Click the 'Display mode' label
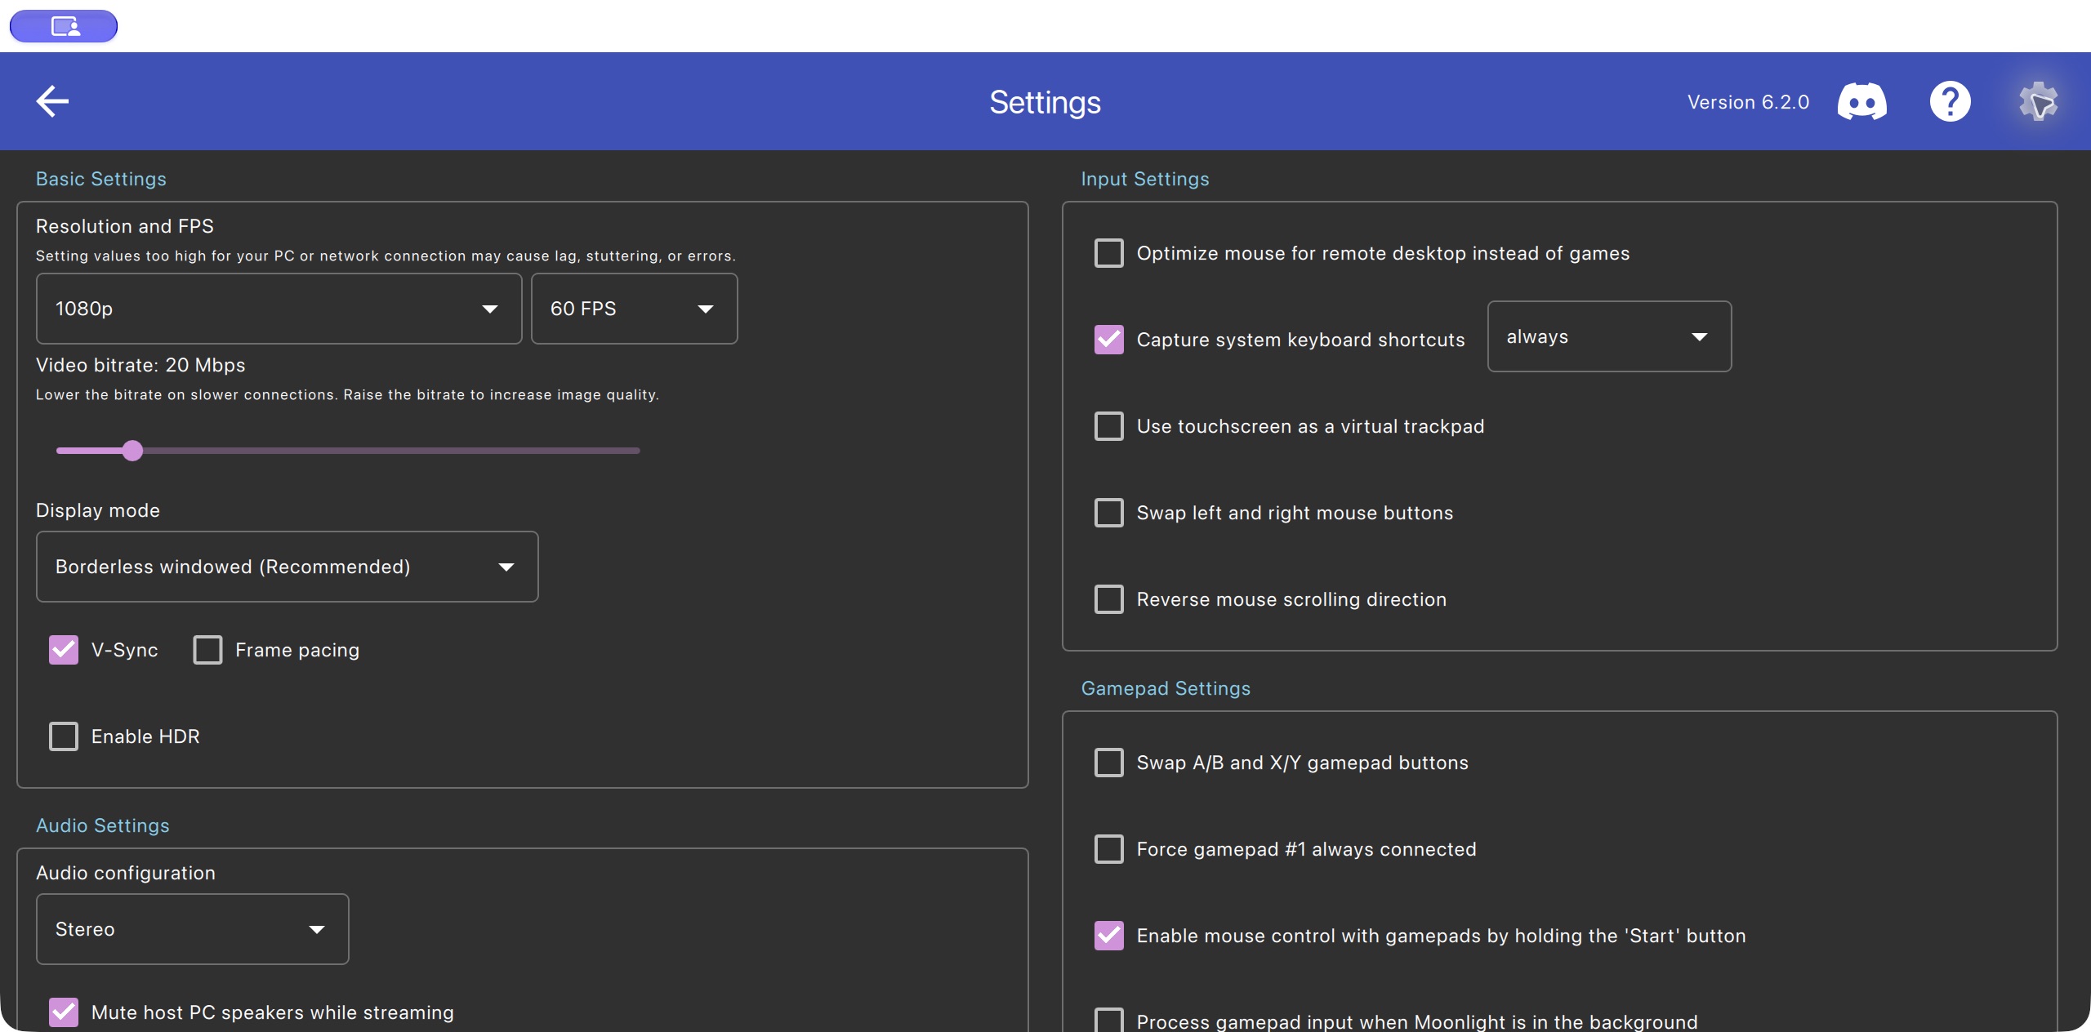The image size is (2091, 1032). [98, 510]
